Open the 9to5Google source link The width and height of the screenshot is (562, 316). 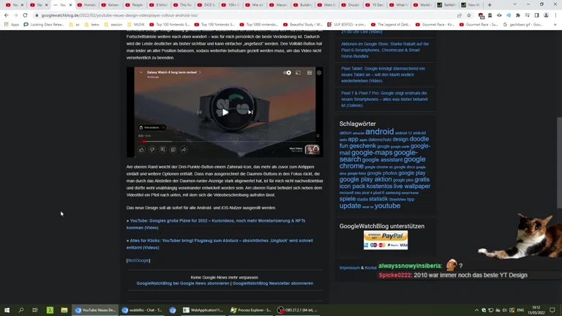[x=138, y=261]
